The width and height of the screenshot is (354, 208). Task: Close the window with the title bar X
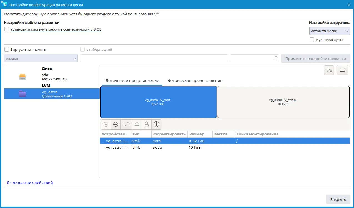(x=349, y=5)
